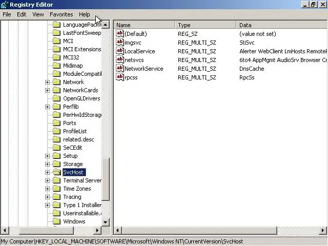The width and height of the screenshot is (328, 246).
Task: Click the tree pane vertical scrollbar thumb
Action: [x=106, y=179]
